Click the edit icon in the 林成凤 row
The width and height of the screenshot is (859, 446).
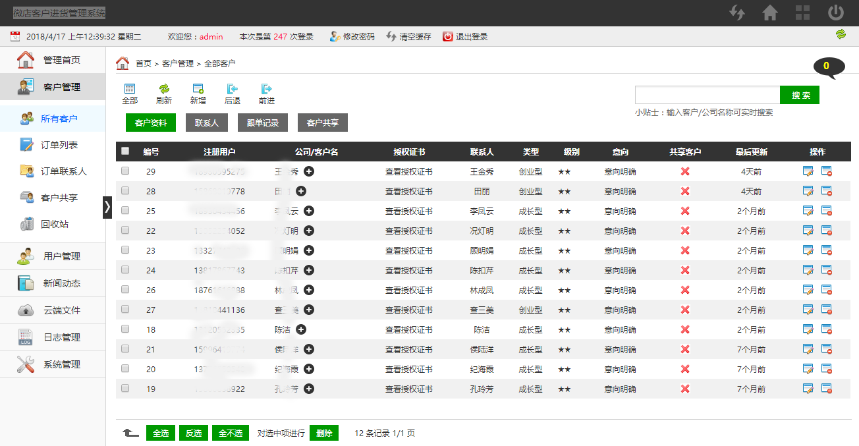(x=808, y=290)
